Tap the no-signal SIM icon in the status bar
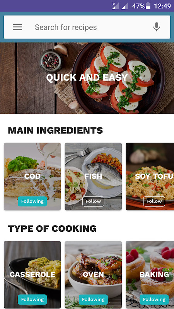174x309 pixels. 115,6
